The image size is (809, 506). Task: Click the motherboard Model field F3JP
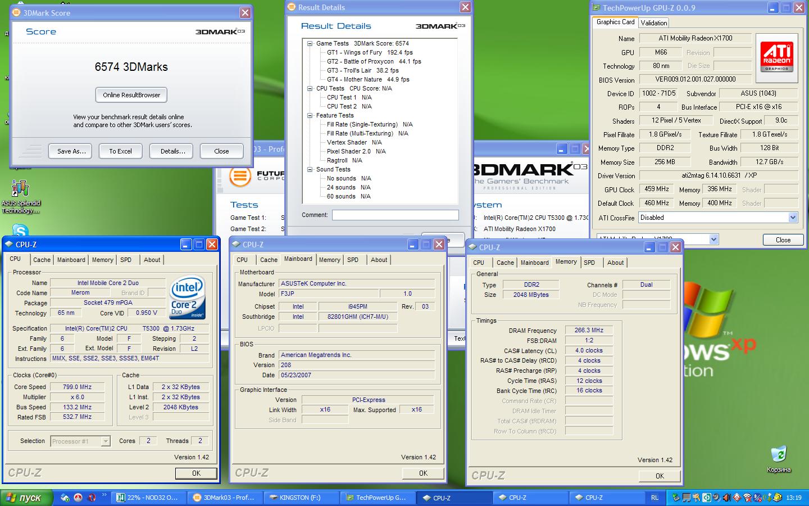[x=329, y=293]
